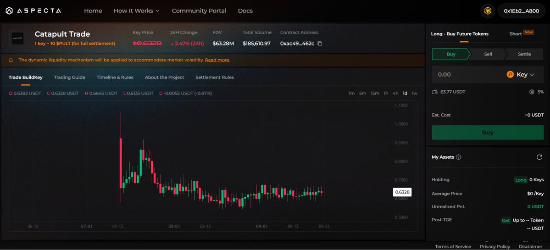Viewport: 550px width, 250px height.
Task: Select the Settle step option
Action: 524,54
